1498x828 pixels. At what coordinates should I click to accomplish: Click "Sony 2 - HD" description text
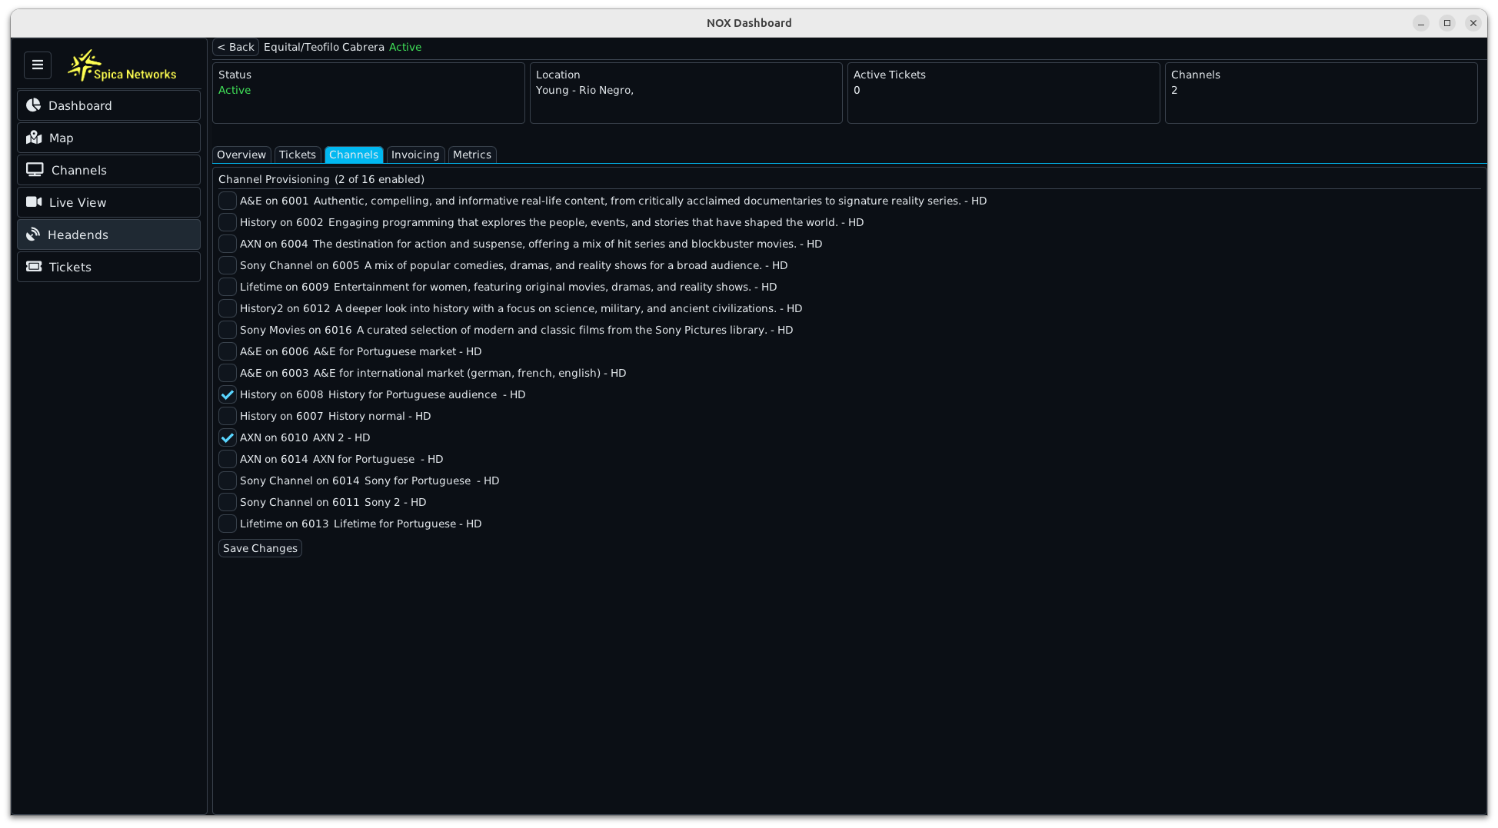pos(395,502)
